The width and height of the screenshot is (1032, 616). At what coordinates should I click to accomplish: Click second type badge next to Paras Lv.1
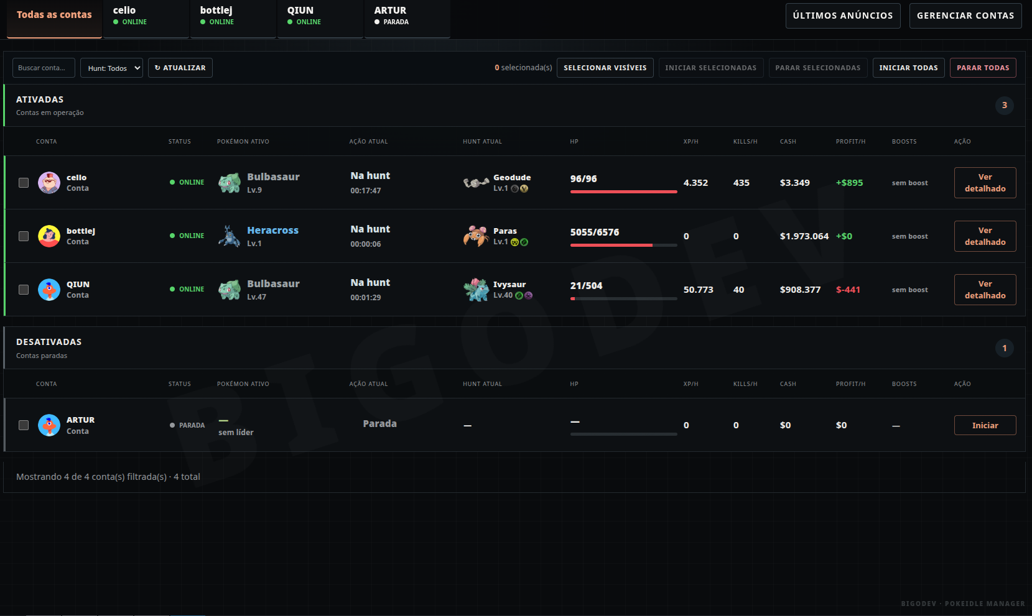(x=524, y=242)
